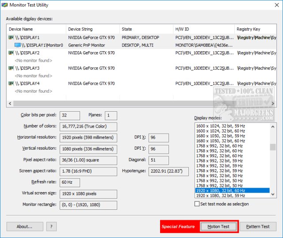Select display mode 1600 x 1024, 32 bit, 60 Hz

click(233, 131)
